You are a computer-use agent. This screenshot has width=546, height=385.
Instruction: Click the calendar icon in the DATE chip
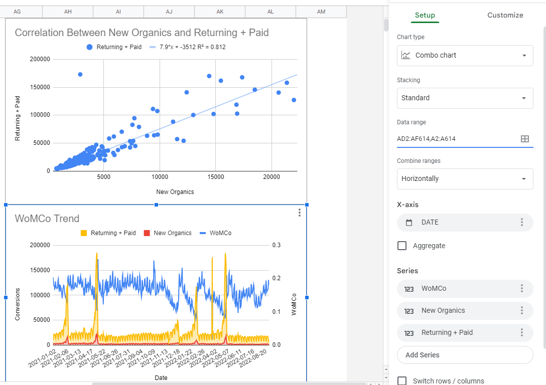click(x=409, y=223)
